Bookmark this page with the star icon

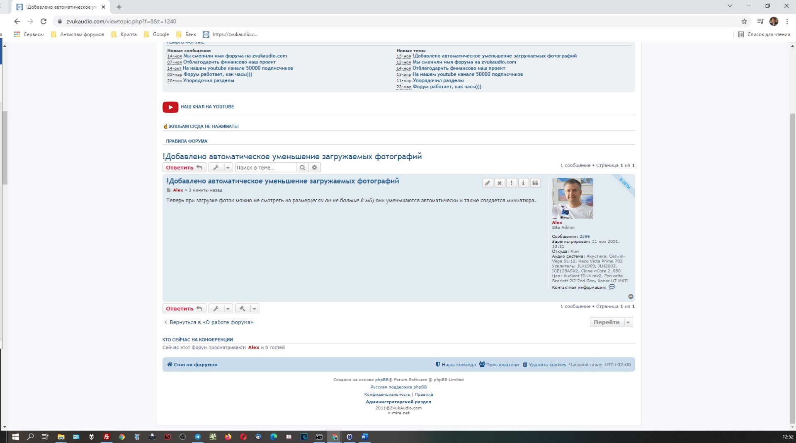point(744,22)
